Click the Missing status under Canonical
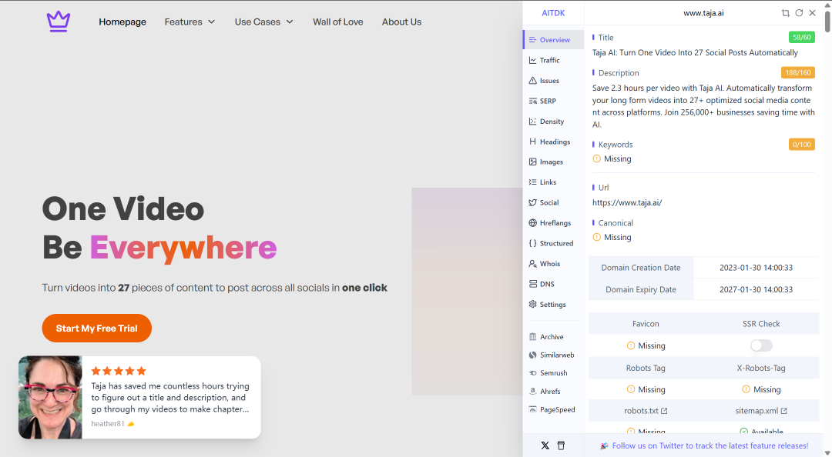The width and height of the screenshot is (832, 457). pyautogui.click(x=612, y=238)
